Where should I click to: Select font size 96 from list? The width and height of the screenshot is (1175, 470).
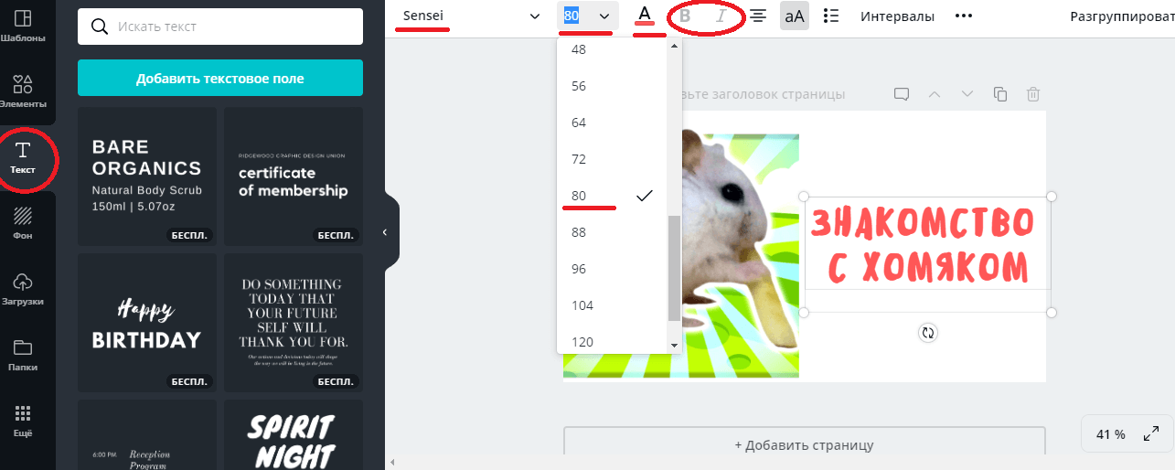[579, 269]
